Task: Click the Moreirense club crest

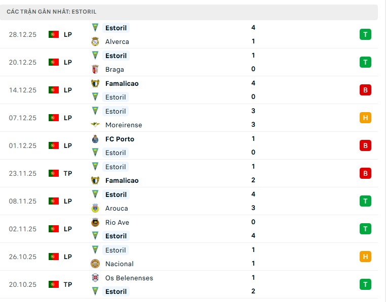Action: click(95, 125)
